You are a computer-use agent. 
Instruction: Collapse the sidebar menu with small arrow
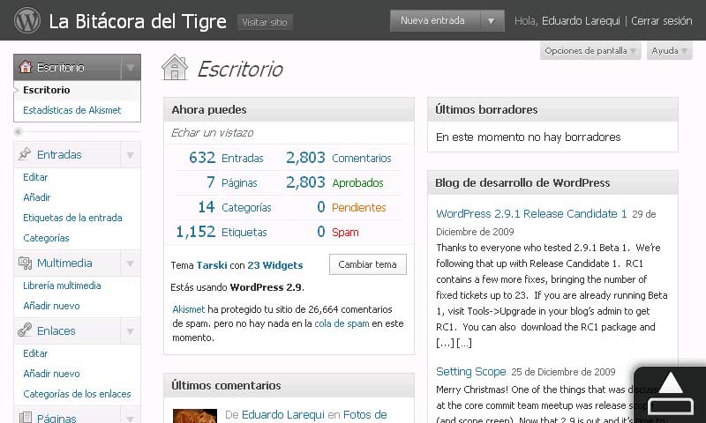[x=18, y=132]
